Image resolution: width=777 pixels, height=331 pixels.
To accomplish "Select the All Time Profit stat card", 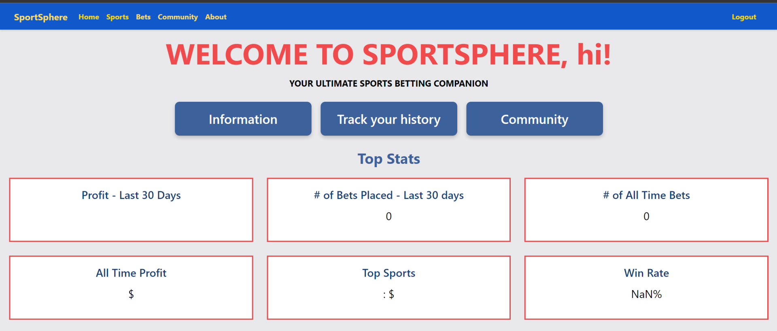I will pos(131,287).
